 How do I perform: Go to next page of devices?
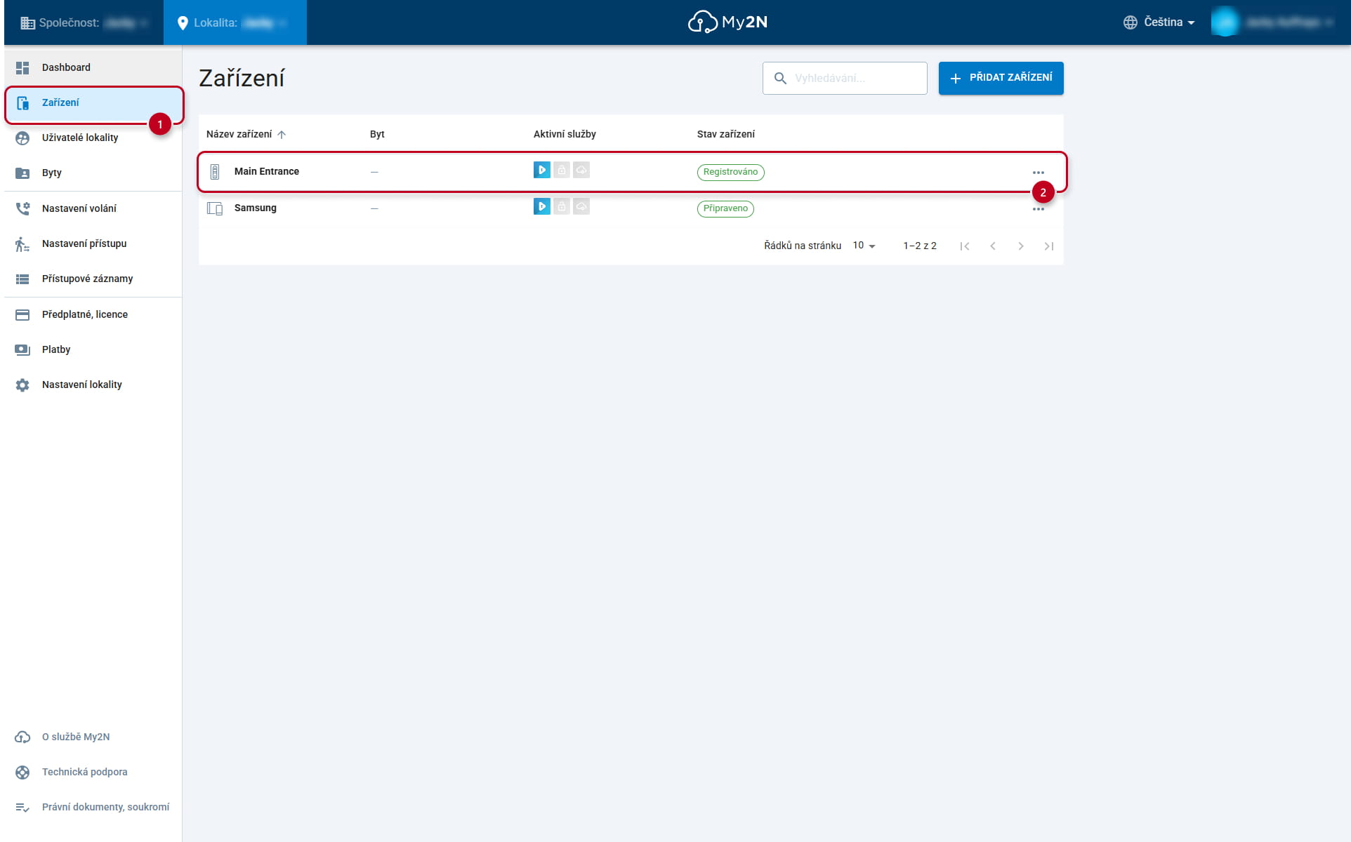point(1021,246)
